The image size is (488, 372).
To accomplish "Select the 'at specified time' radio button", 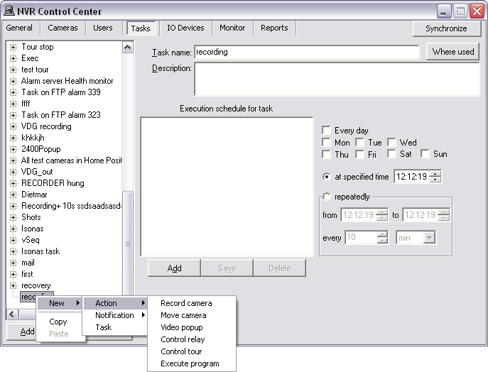I will point(327,177).
